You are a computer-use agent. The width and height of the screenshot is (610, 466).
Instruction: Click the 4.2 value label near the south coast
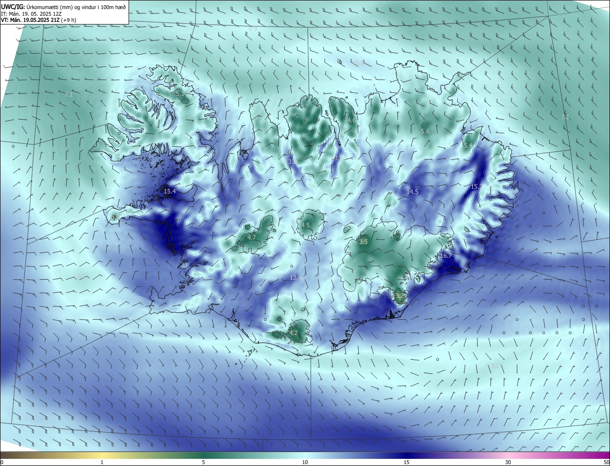coord(293,333)
